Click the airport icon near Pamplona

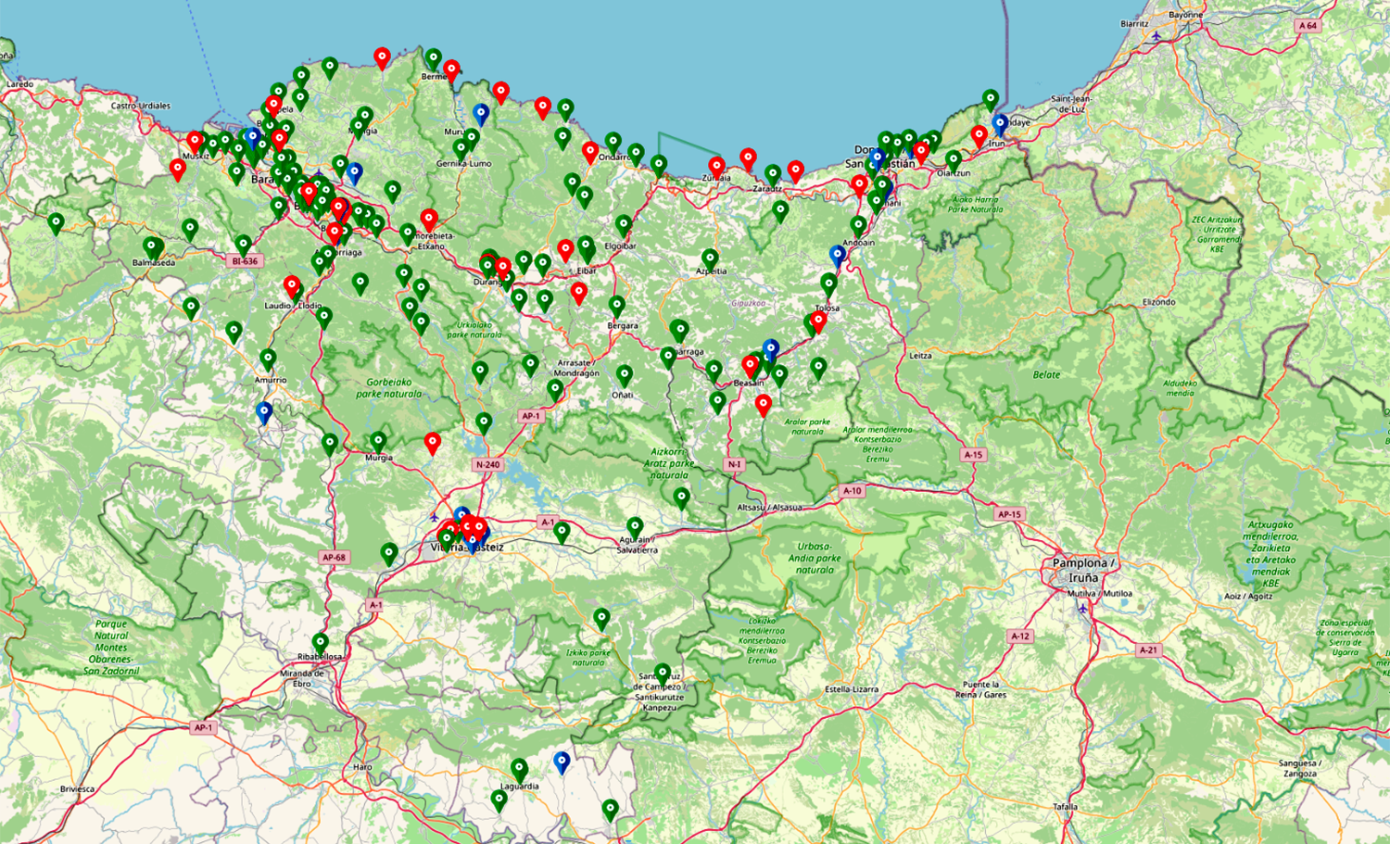[x=1083, y=609]
